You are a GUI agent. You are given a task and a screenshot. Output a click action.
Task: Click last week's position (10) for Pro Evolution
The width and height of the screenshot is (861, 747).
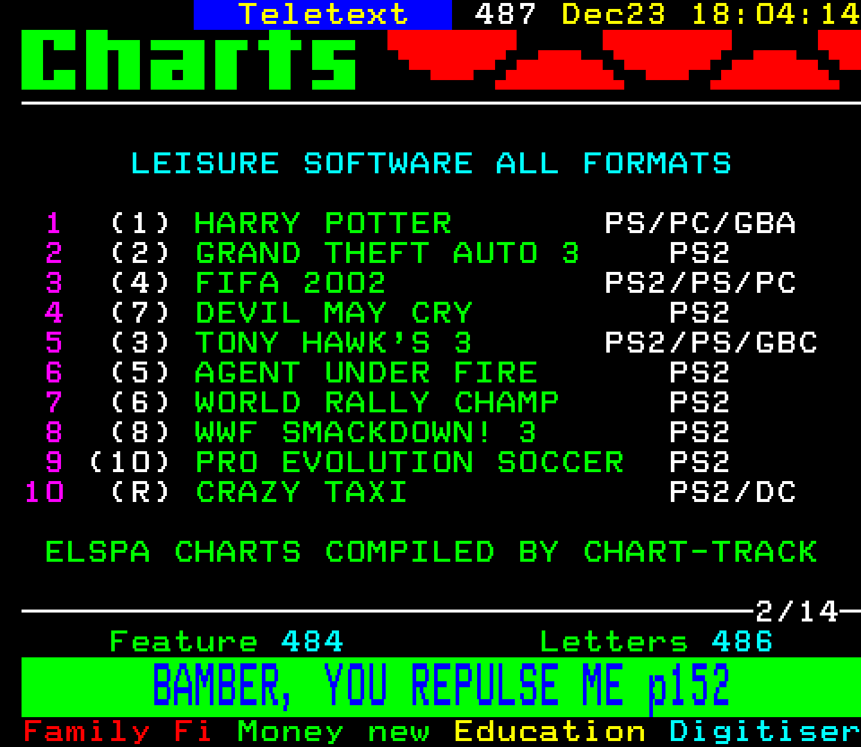[129, 462]
